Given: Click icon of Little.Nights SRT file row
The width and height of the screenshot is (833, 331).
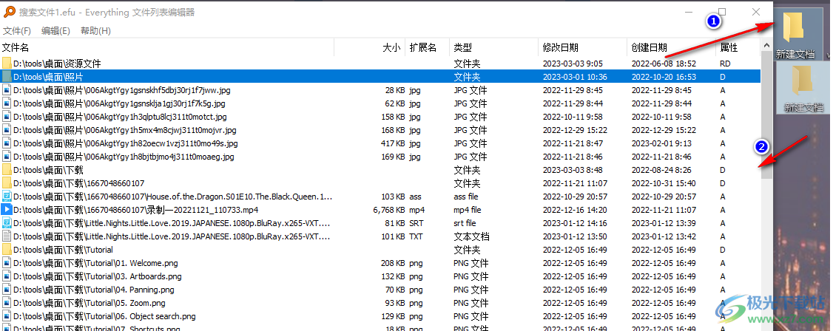Looking at the screenshot, I should tap(7, 223).
